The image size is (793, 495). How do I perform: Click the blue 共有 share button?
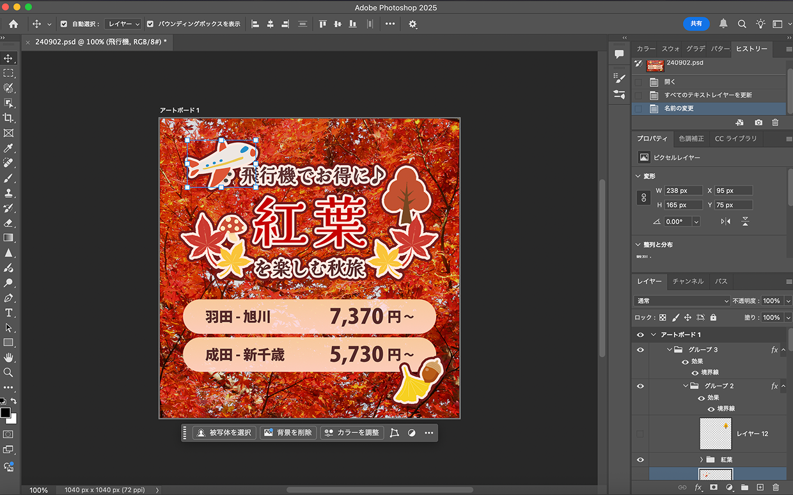tap(696, 24)
